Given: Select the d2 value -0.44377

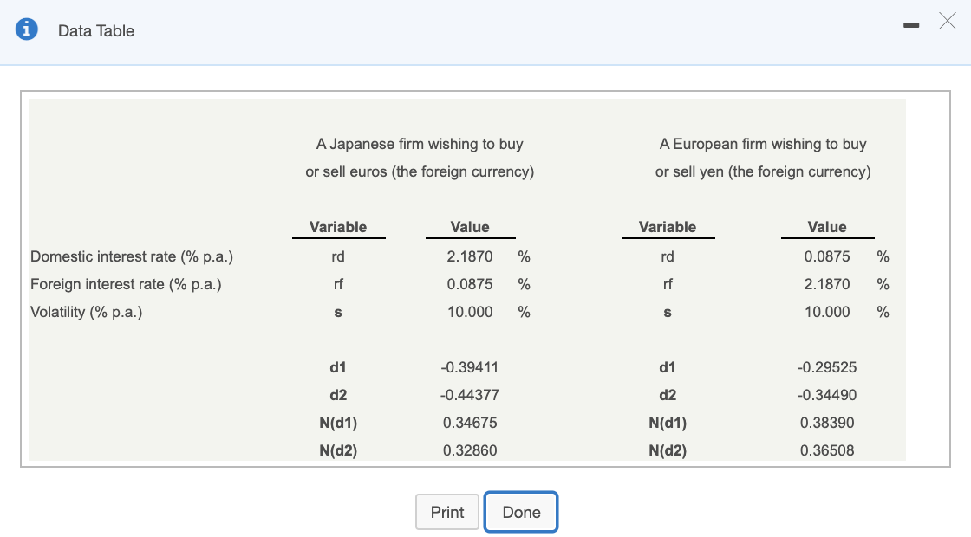Looking at the screenshot, I should (x=471, y=395).
